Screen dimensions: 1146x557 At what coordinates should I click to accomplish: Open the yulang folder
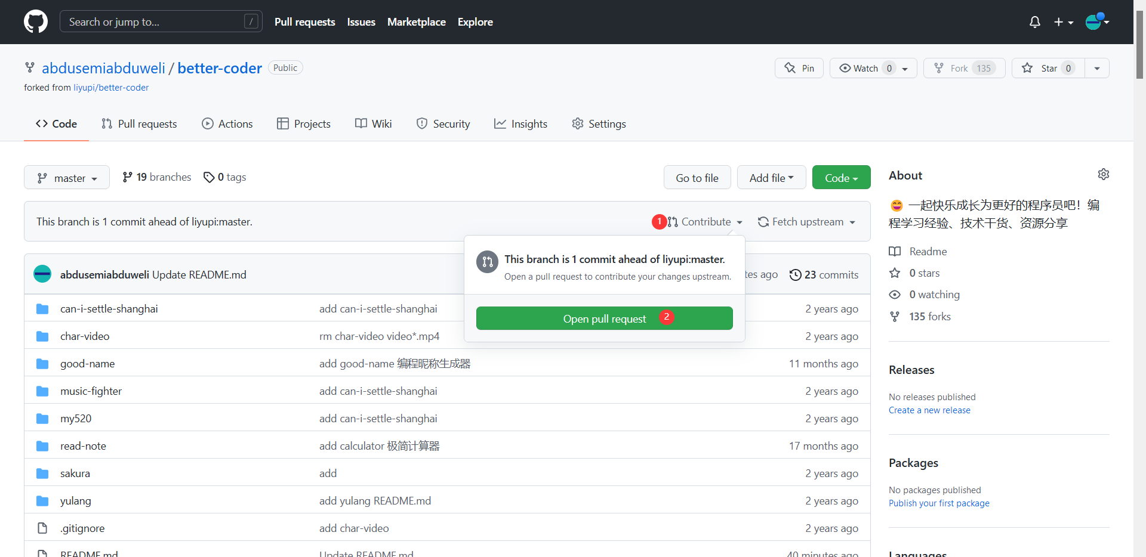(76, 501)
